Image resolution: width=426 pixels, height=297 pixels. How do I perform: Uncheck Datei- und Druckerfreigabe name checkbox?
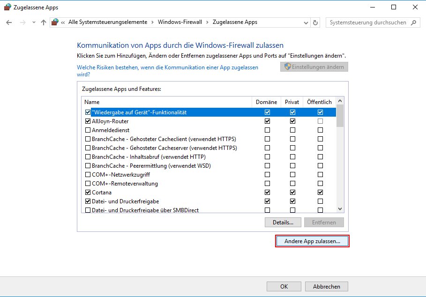(88, 201)
